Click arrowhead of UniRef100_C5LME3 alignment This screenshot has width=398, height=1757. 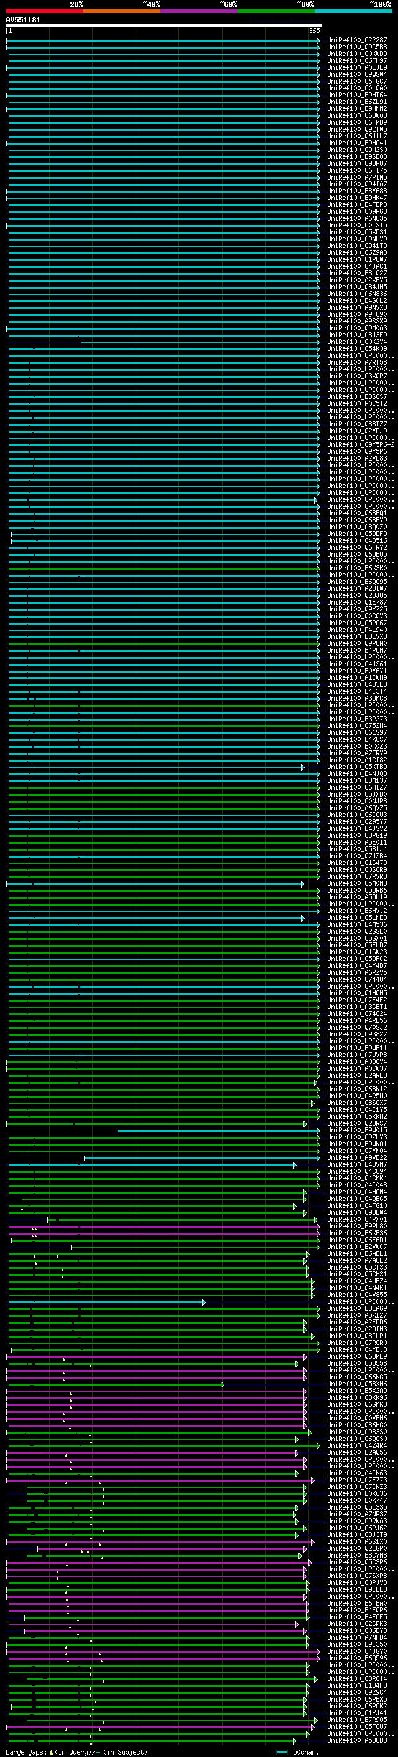point(303,918)
